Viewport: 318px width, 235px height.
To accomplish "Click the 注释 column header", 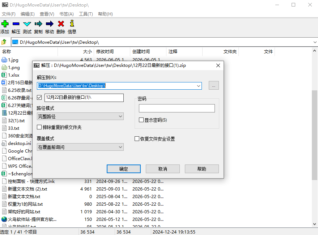I will click(184, 51).
